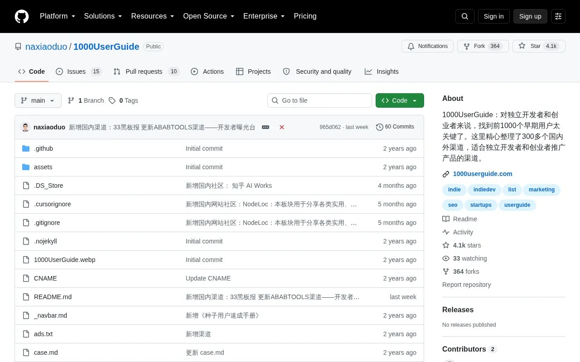
Task: Open the Insights tab
Action: (x=382, y=71)
